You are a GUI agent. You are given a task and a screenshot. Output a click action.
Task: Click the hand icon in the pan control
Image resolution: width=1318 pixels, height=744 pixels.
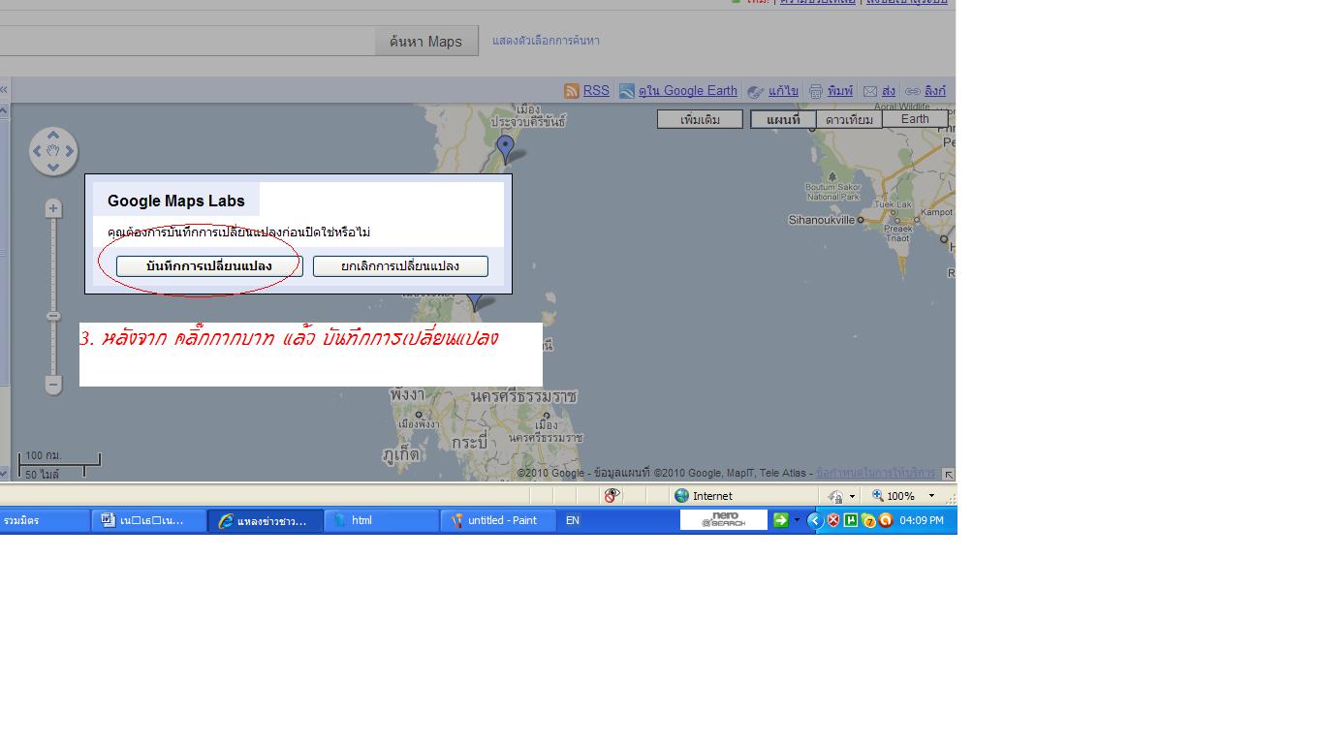[x=53, y=151]
